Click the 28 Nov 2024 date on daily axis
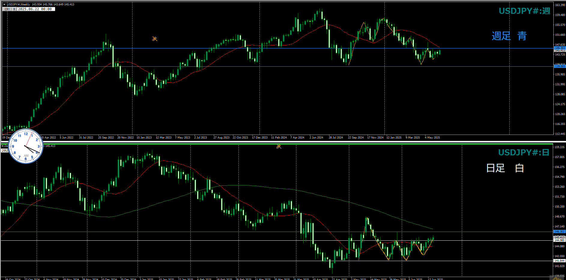 tap(90, 279)
